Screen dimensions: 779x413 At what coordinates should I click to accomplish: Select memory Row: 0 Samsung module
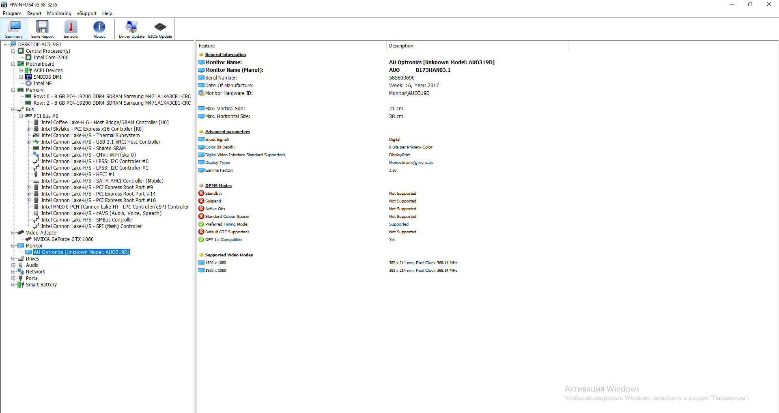point(112,97)
